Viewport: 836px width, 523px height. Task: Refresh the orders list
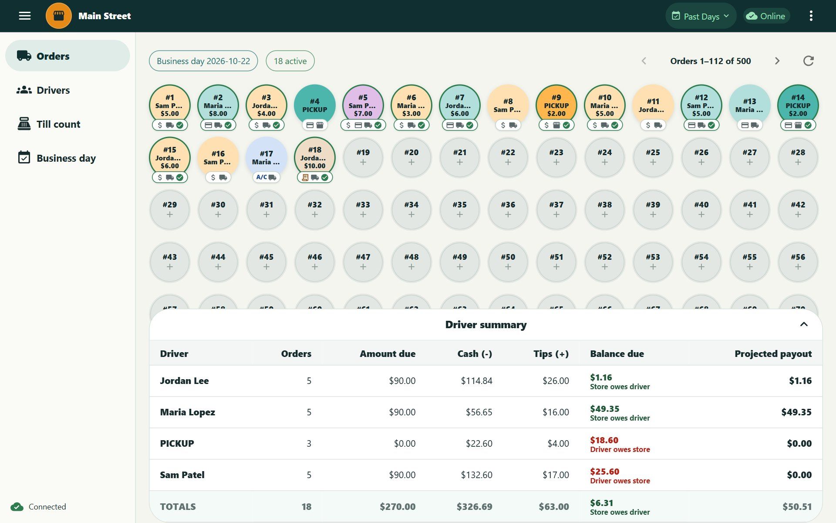(x=809, y=61)
